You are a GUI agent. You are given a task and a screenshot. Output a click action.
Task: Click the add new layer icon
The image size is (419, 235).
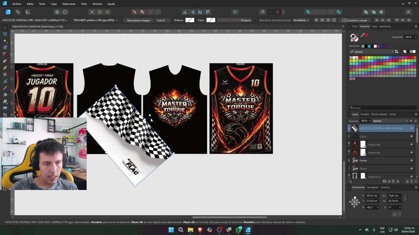point(407,181)
